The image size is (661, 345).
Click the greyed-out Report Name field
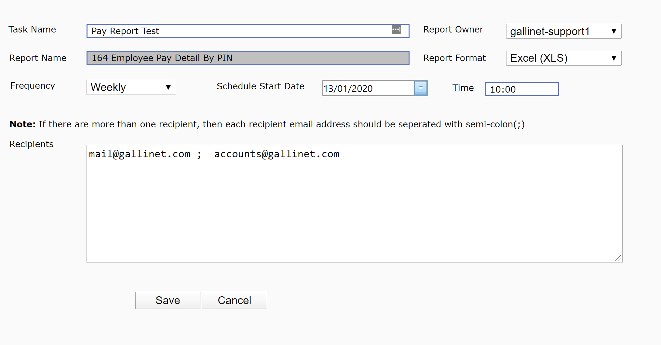pyautogui.click(x=248, y=58)
